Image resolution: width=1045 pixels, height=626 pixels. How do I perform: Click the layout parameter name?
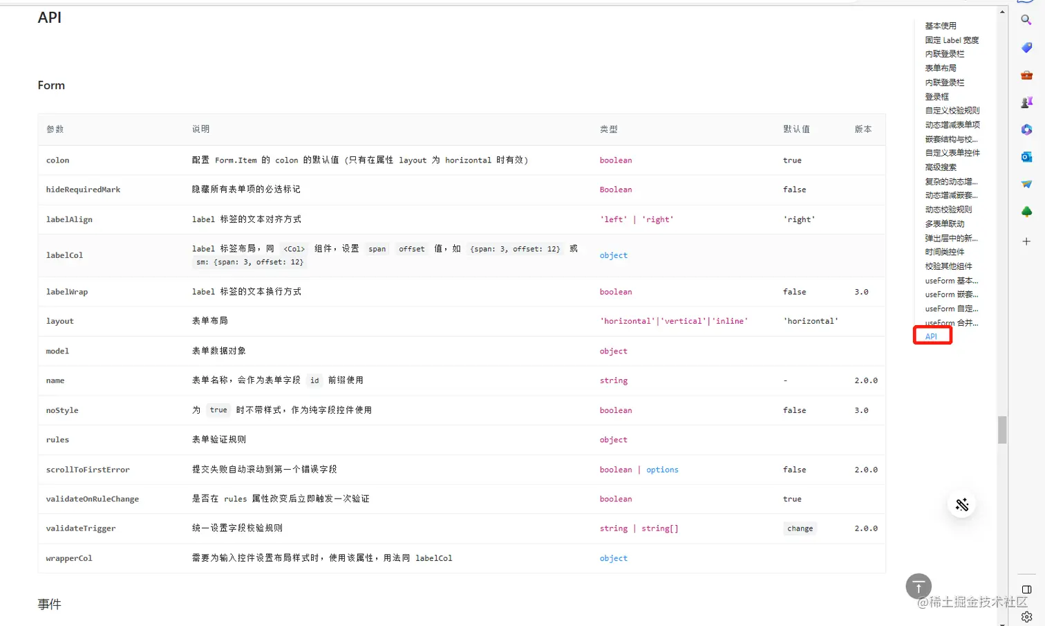[x=59, y=322]
